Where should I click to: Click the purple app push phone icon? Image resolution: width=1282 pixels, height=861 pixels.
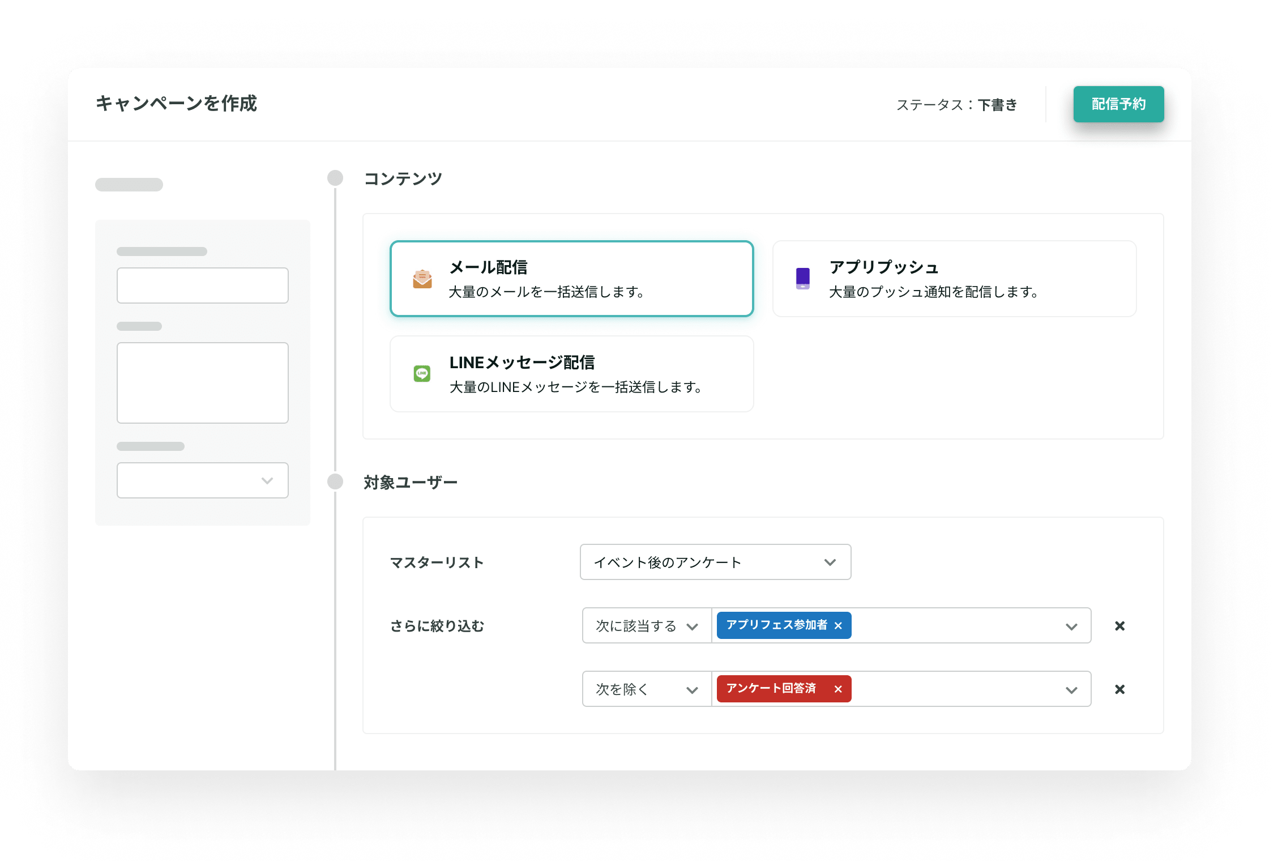click(x=802, y=278)
